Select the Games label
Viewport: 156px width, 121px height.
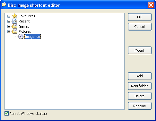click(x=24, y=26)
